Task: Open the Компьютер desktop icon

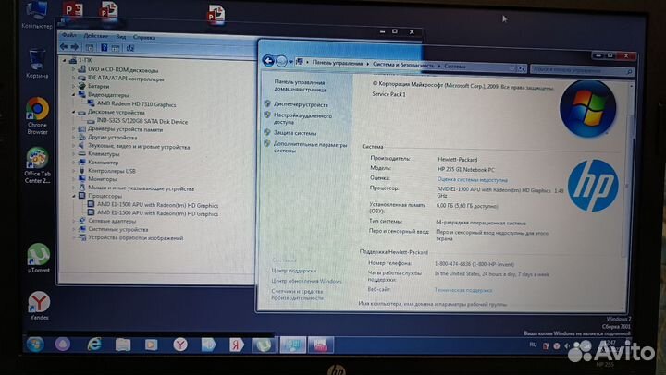Action: click(36, 15)
